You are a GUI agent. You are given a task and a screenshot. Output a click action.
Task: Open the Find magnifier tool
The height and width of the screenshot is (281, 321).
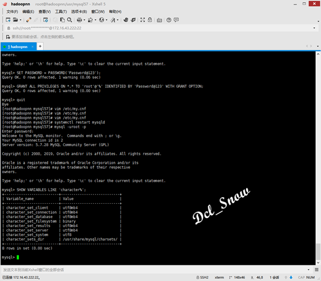click(x=69, y=20)
